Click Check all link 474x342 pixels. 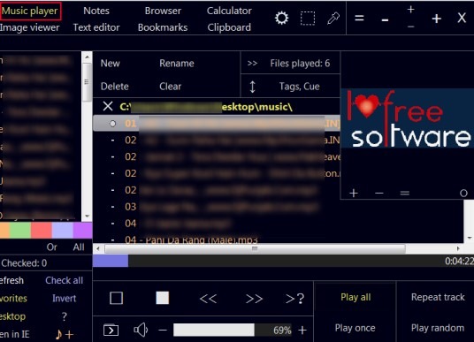click(64, 280)
